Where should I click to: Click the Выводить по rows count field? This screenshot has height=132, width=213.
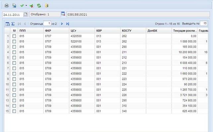pyautogui.click(x=204, y=23)
